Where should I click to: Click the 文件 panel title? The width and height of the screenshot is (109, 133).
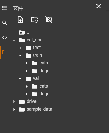click(x=18, y=8)
